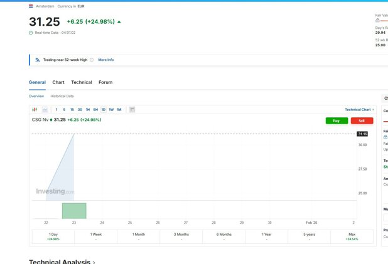
Task: Switch to the Technical tab
Action: (x=82, y=82)
